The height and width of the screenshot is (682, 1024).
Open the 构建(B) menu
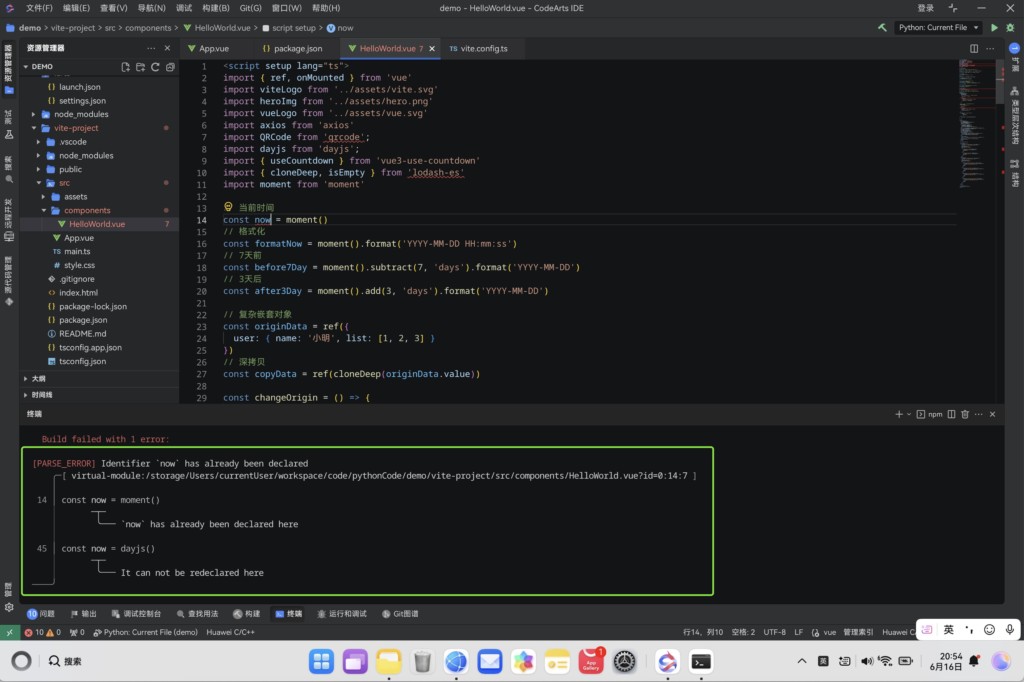[216, 8]
